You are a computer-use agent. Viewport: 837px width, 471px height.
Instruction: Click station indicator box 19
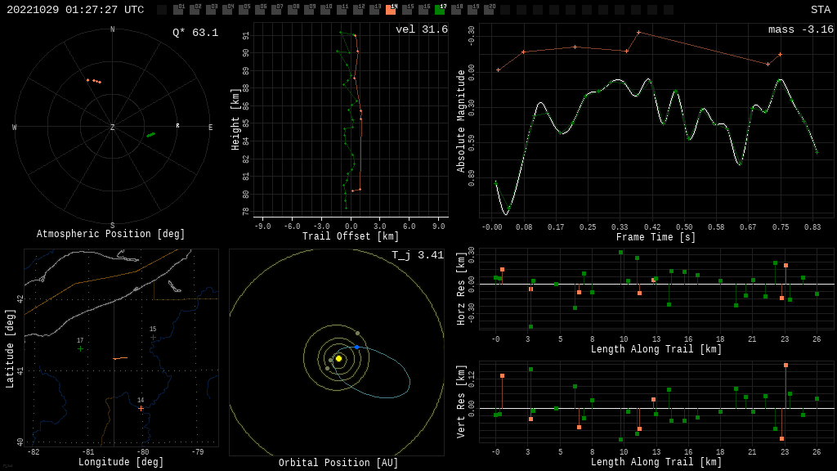coord(472,10)
